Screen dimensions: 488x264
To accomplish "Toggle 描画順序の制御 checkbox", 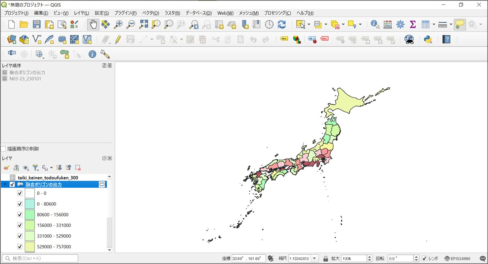I will pyautogui.click(x=3, y=149).
